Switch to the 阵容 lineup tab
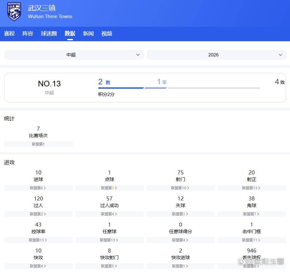This screenshot has height=272, width=290. [28, 34]
